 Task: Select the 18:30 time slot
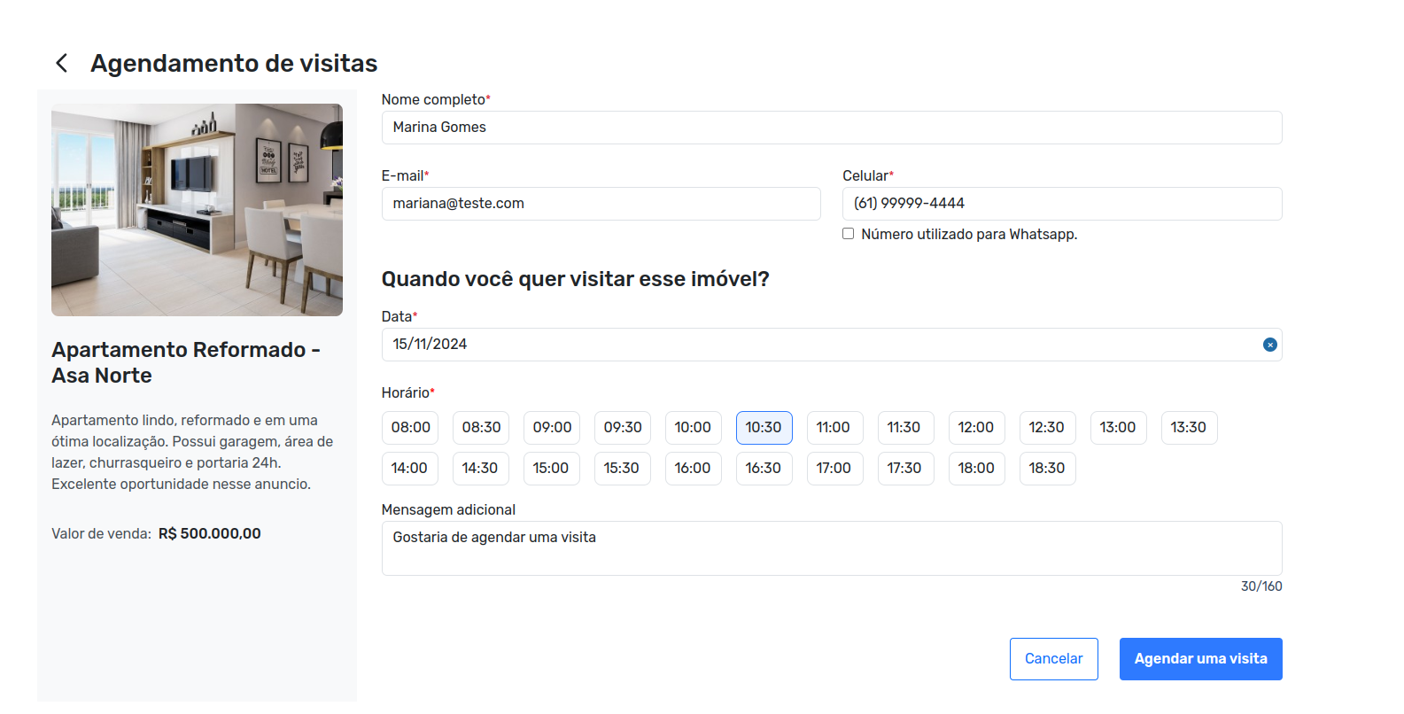pyautogui.click(x=1046, y=469)
